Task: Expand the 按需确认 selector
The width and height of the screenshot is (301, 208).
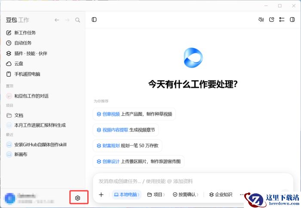Action: pyautogui.click(x=185, y=195)
